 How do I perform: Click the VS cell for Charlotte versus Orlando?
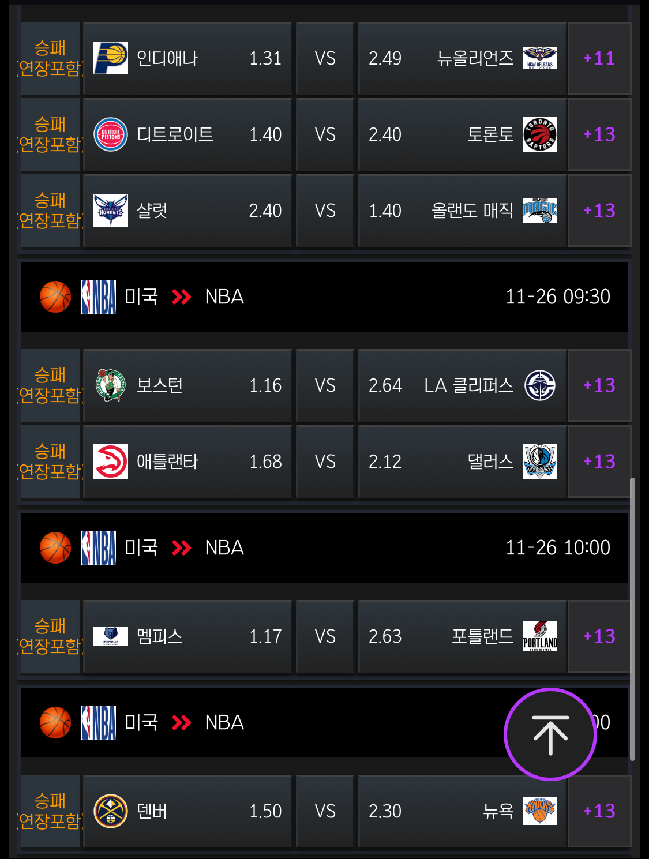pos(325,211)
